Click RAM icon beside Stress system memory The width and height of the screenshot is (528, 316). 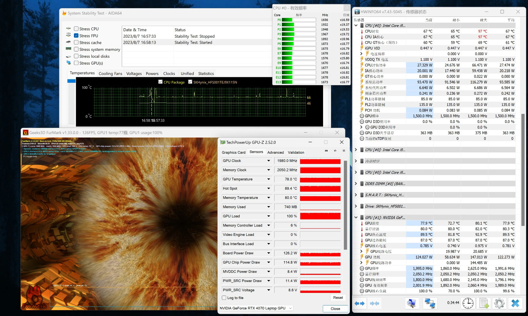[68, 48]
